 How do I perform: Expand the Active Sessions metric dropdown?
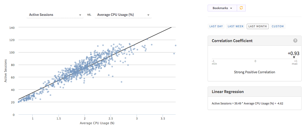coord(55,15)
